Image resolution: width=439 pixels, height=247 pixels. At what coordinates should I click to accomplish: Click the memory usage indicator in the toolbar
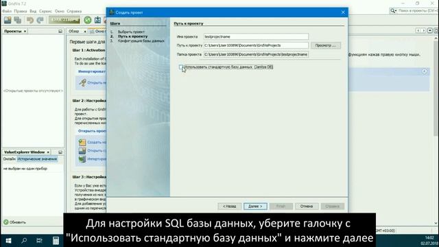point(64,20)
